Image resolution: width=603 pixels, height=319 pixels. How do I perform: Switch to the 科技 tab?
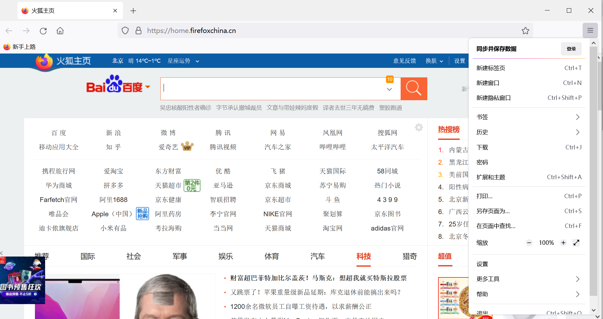(363, 257)
